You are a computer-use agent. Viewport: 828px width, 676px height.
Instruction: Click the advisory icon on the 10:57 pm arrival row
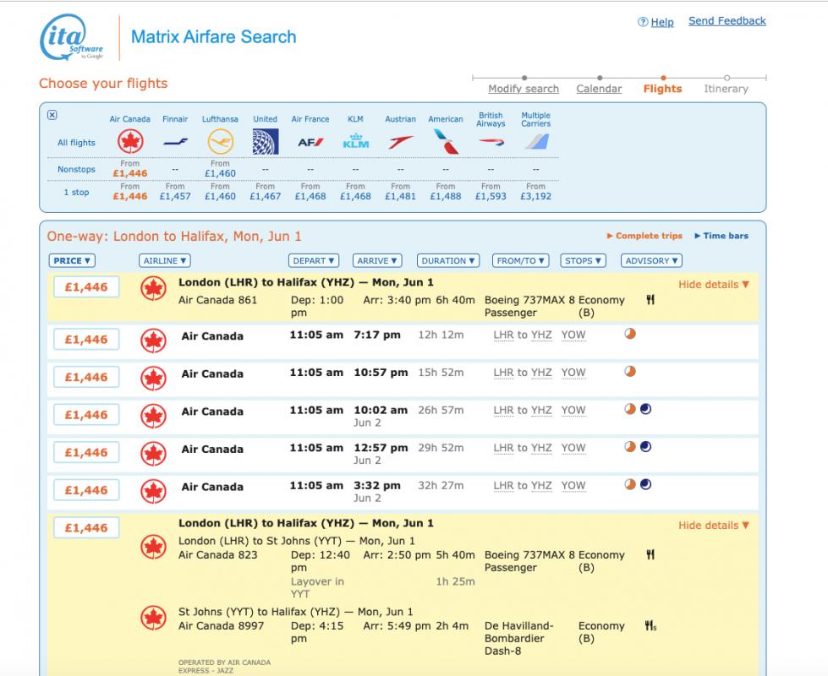(x=630, y=372)
